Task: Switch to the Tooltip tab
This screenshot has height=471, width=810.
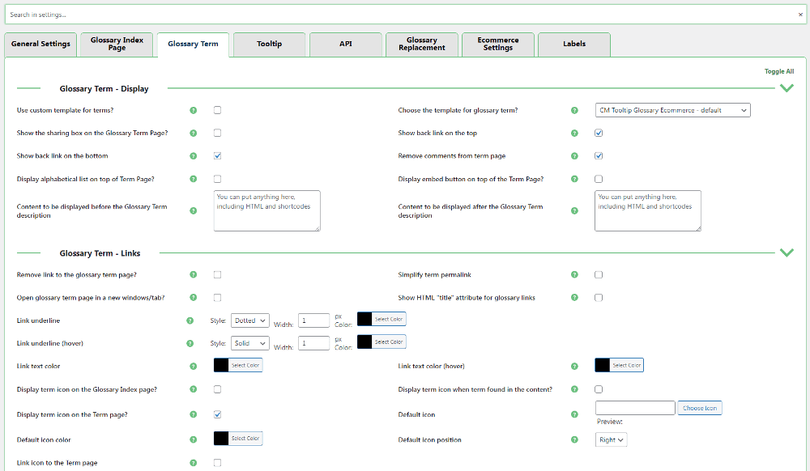Action: point(270,44)
